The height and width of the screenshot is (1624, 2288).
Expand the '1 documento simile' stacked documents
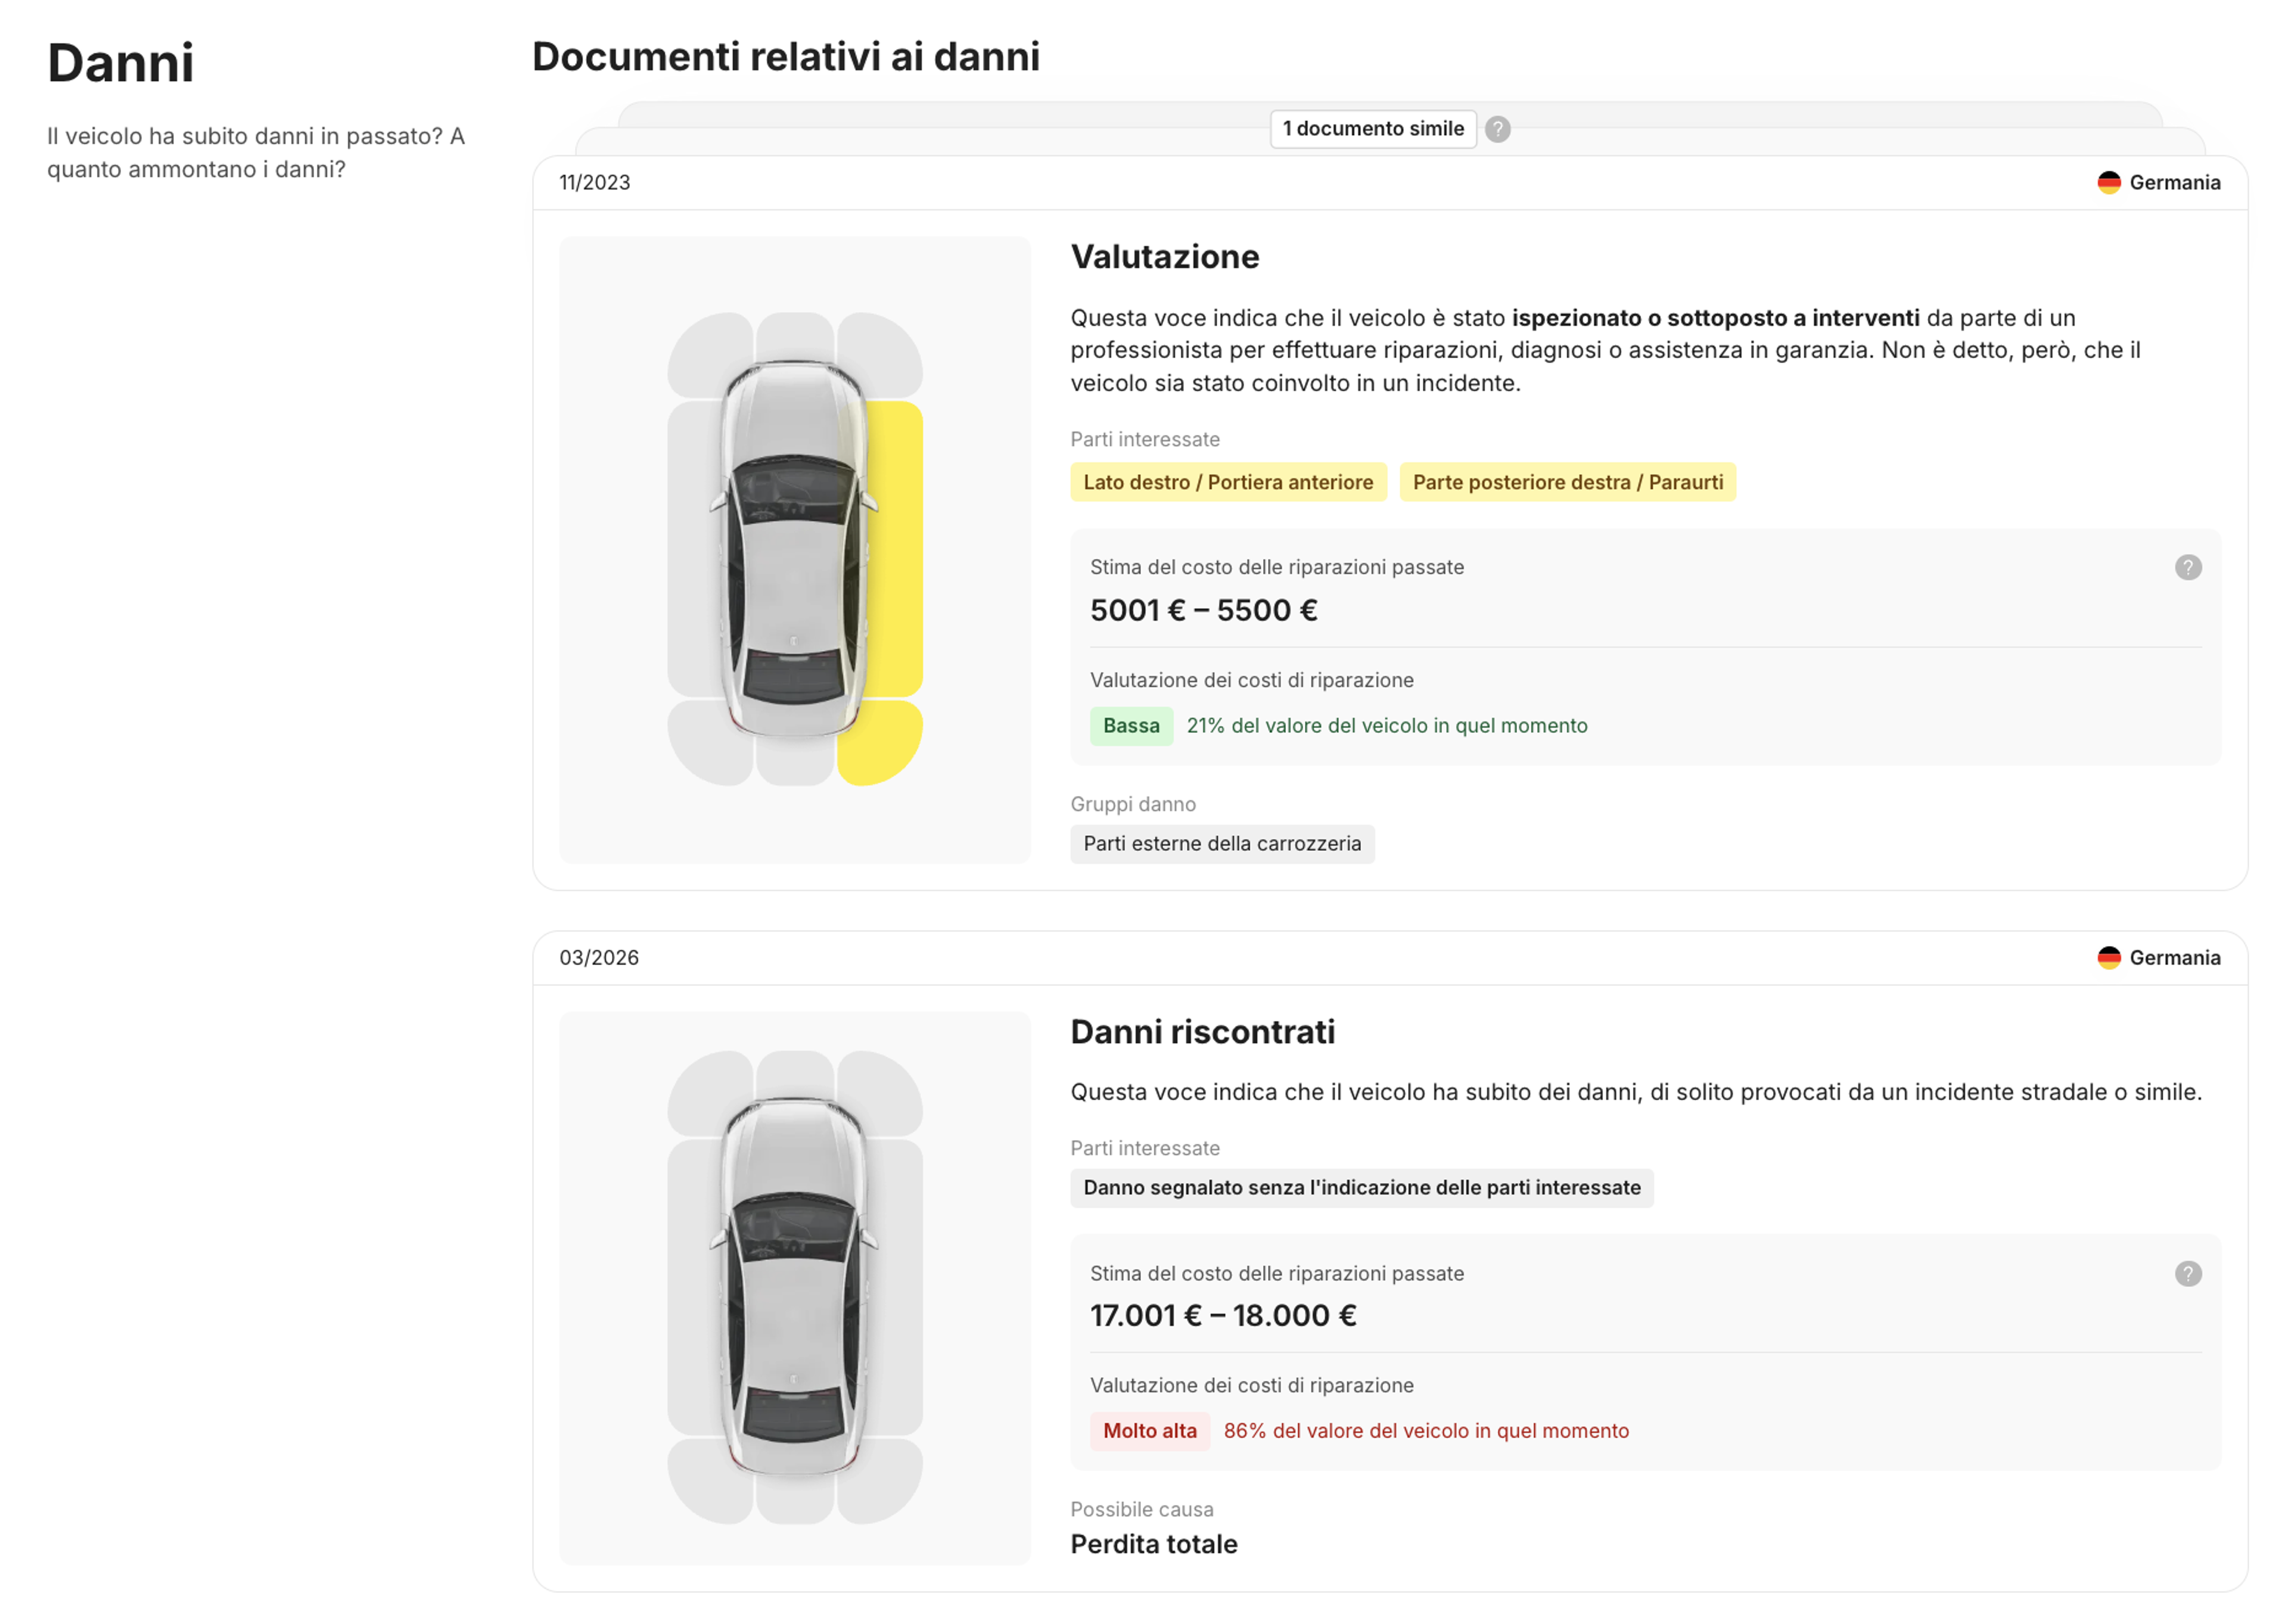click(1373, 129)
